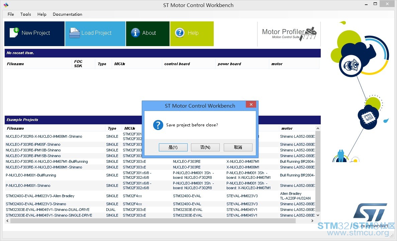The width and height of the screenshot is (397, 241).
Task: Open the Tools menu
Action: point(25,14)
